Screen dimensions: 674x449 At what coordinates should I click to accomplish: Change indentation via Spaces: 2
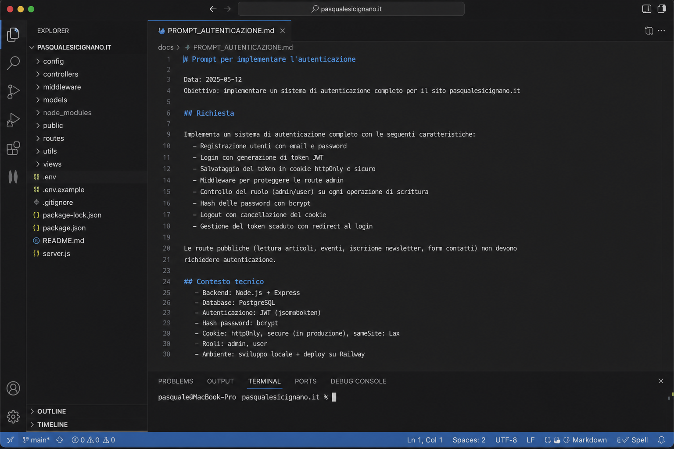[469, 440]
